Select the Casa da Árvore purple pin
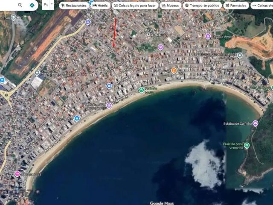The height and width of the screenshot is (205, 273). point(208,36)
